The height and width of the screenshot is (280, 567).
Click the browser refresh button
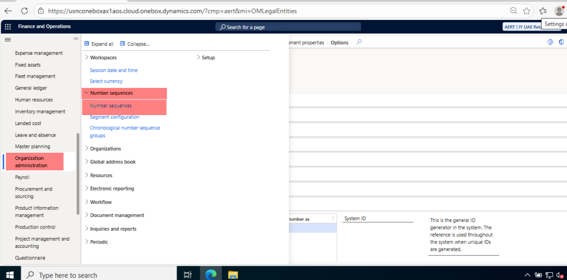pos(24,11)
